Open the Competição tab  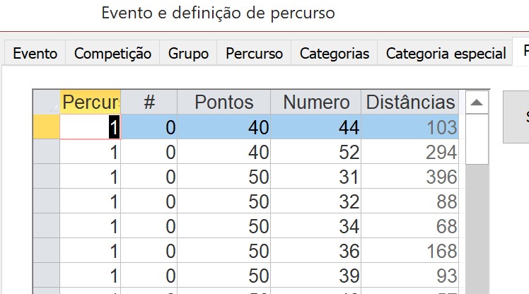pyautogui.click(x=112, y=53)
